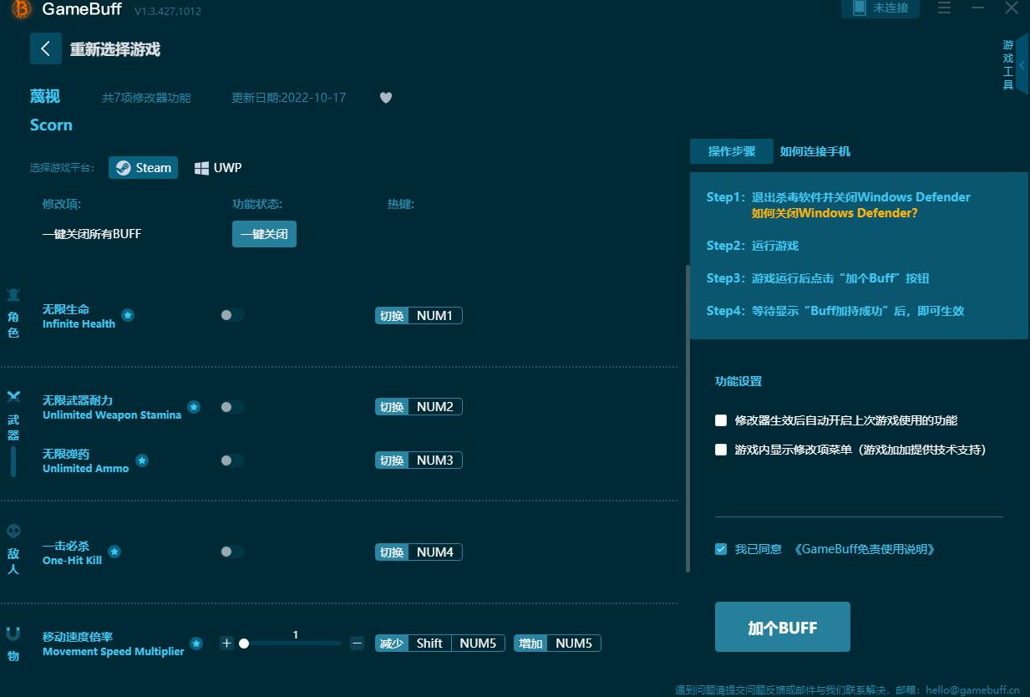The height and width of the screenshot is (697, 1030).
Task: Click star icon beside Unlimited Weapon Stamina
Action: tap(194, 407)
